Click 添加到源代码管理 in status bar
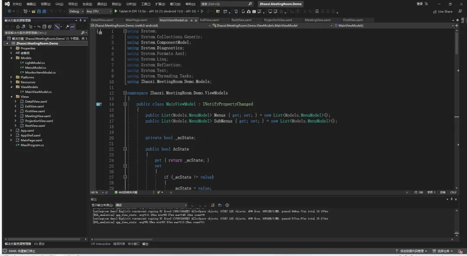Image resolution: width=467 pixels, height=256 pixels. pos(411,251)
